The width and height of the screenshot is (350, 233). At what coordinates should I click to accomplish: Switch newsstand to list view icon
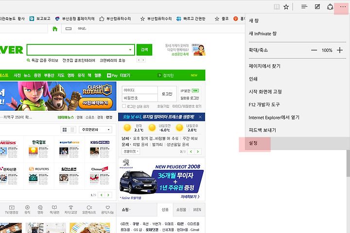point(72,130)
